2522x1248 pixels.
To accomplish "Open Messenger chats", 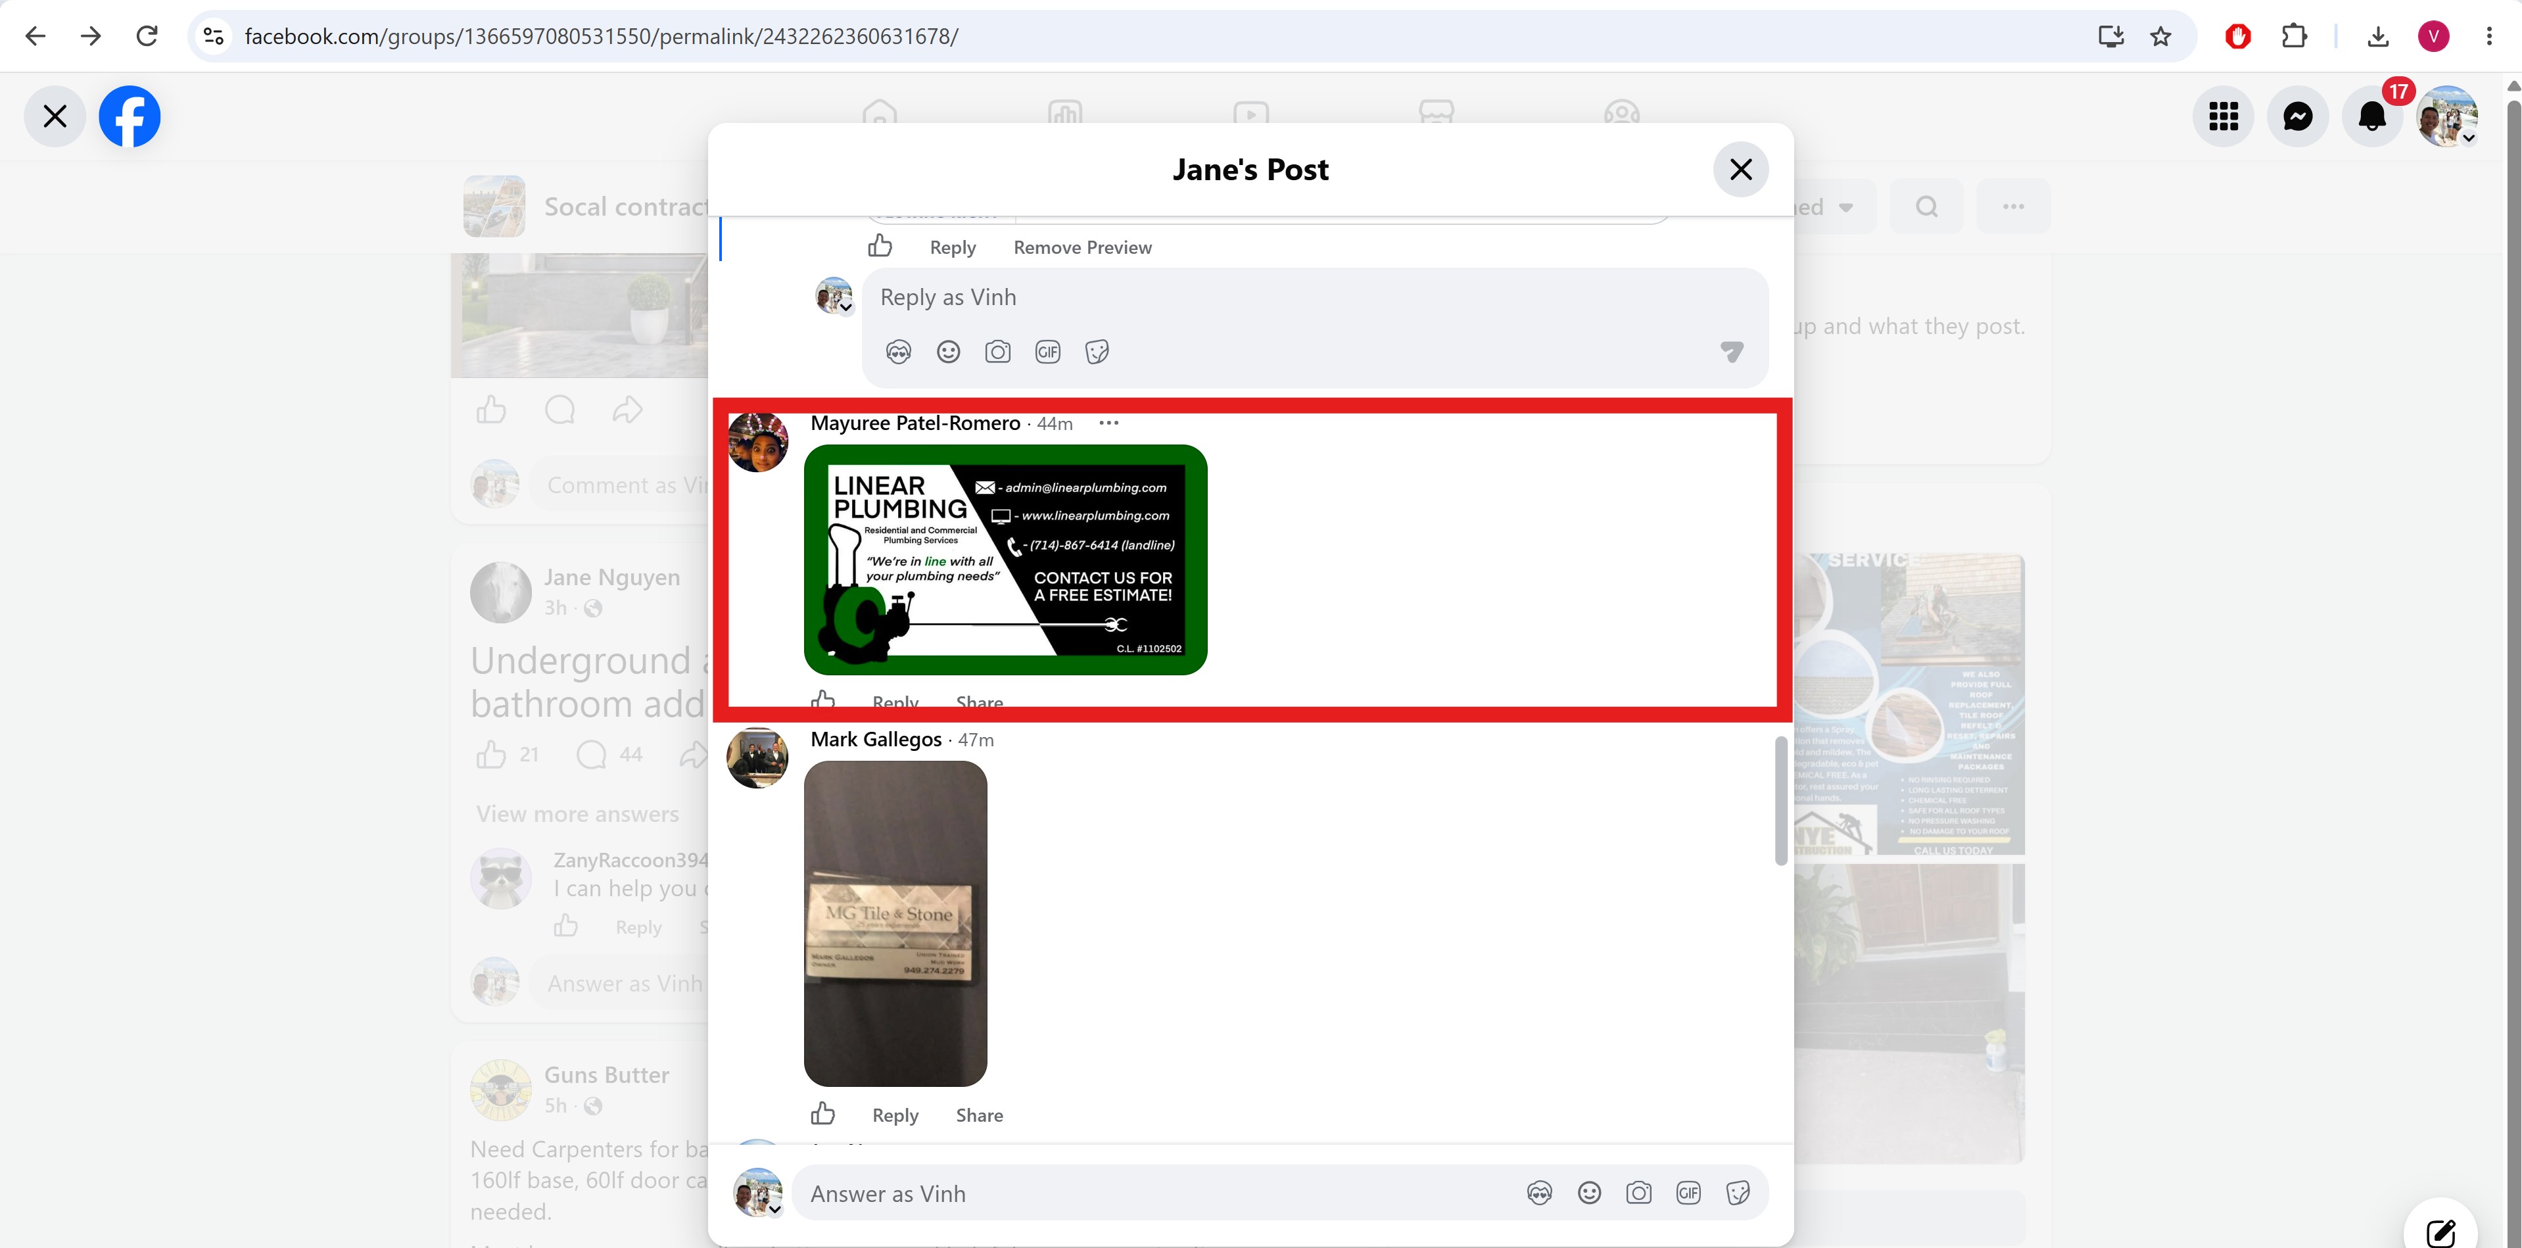I will [x=2297, y=116].
